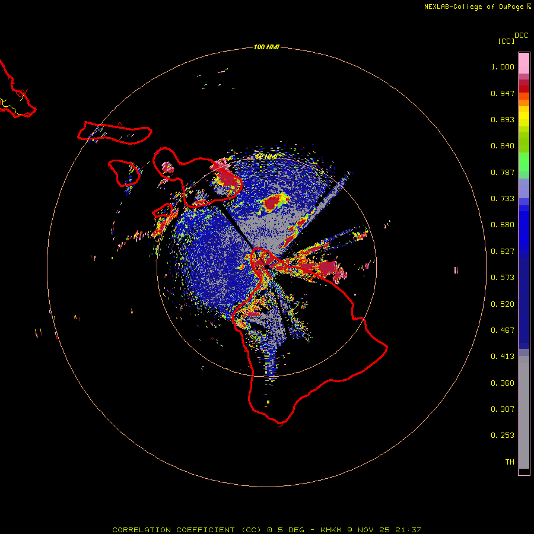Viewport: 534px width, 534px height.
Task: Click the 0.253 scale value
Action: coord(503,436)
